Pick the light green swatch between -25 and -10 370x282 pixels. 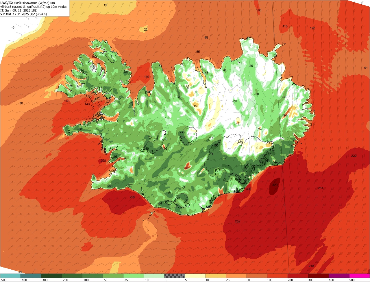[134, 276]
